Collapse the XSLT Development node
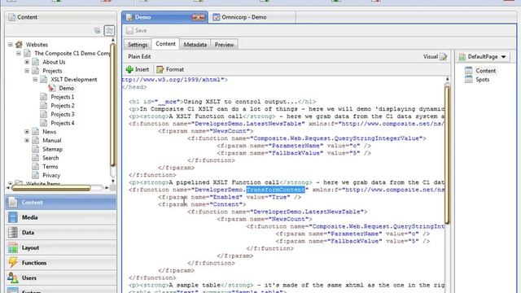521x293 pixels. (35, 80)
